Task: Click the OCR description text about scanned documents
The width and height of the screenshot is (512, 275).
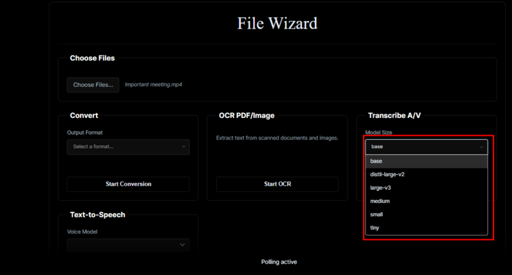Action: coord(277,138)
